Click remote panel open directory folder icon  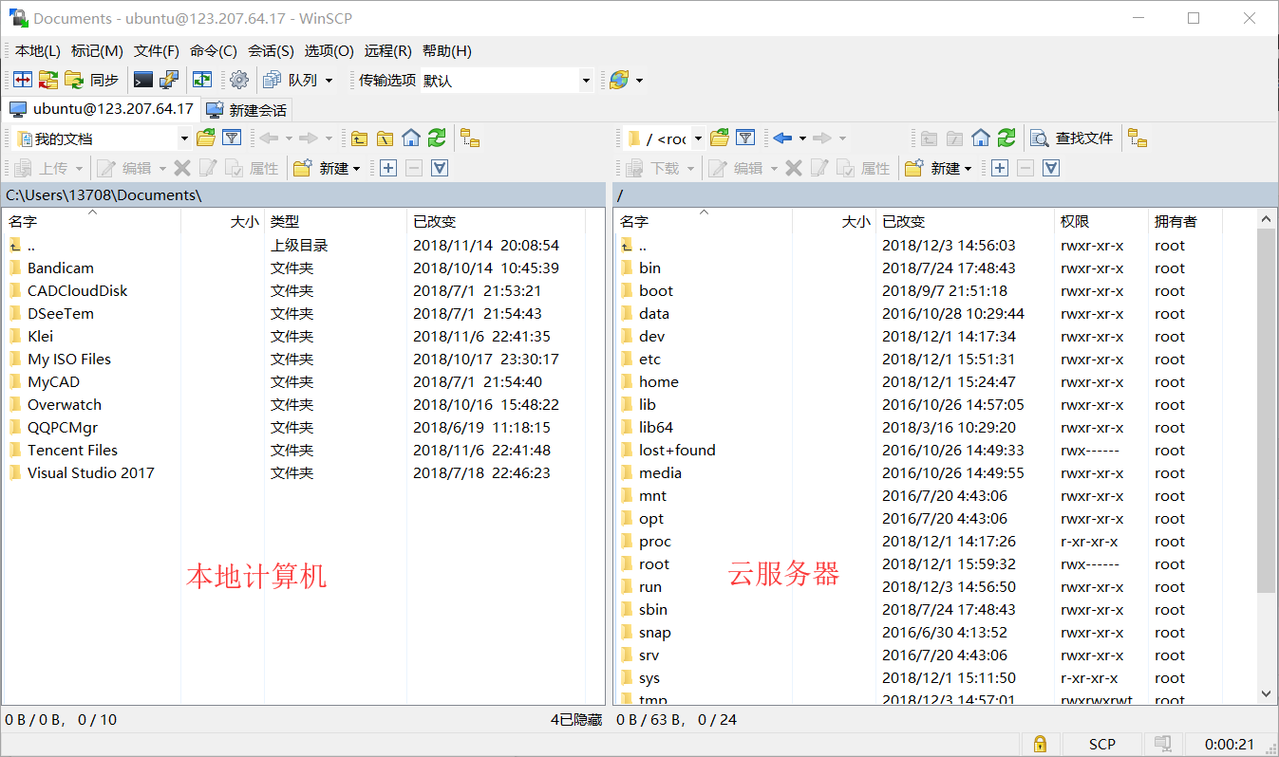point(720,138)
